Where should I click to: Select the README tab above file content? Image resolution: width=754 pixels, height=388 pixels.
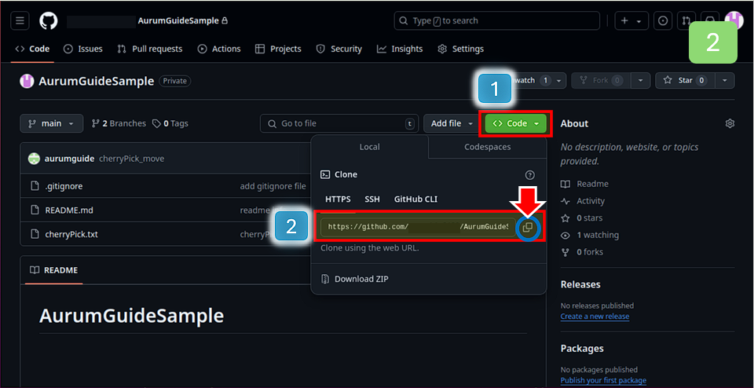point(53,270)
